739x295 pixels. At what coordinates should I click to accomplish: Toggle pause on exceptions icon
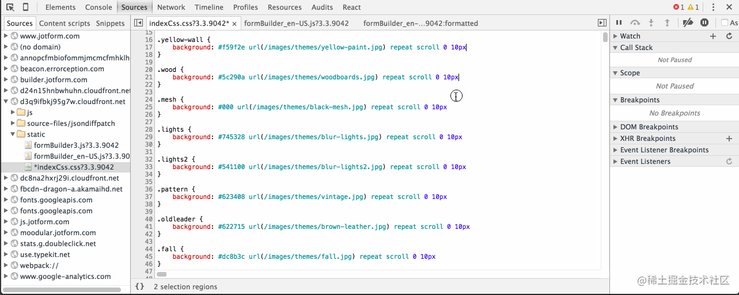point(704,23)
